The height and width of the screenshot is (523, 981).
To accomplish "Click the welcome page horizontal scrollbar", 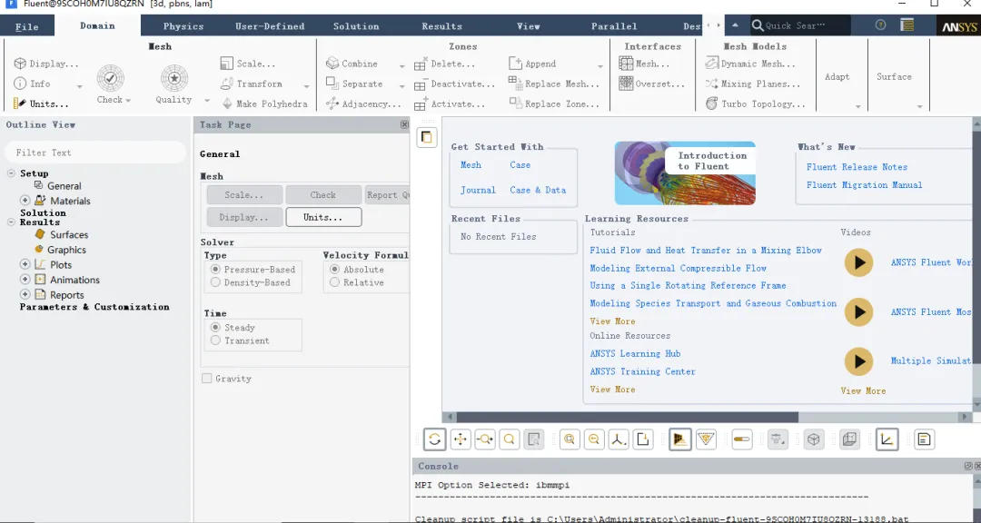I will click(x=627, y=417).
